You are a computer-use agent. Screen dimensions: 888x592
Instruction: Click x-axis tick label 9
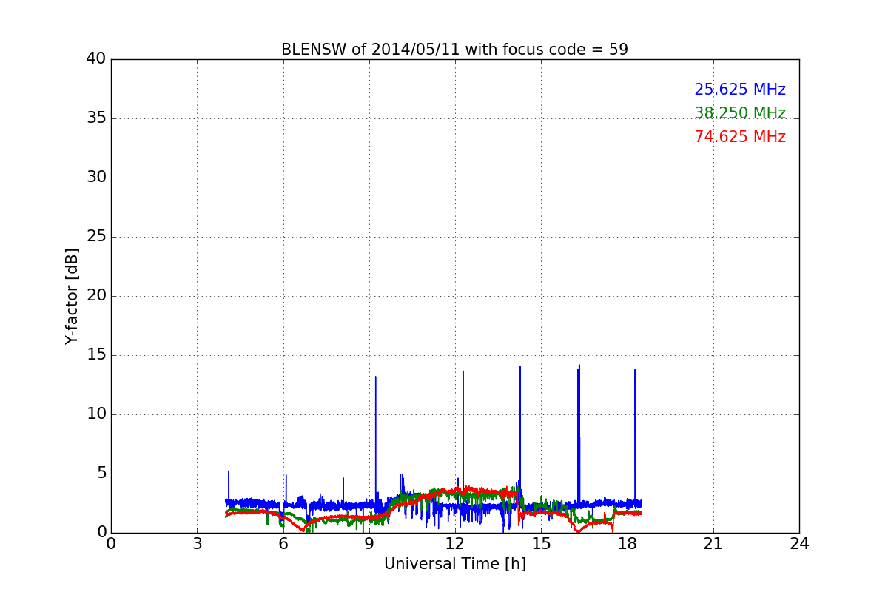pos(369,543)
